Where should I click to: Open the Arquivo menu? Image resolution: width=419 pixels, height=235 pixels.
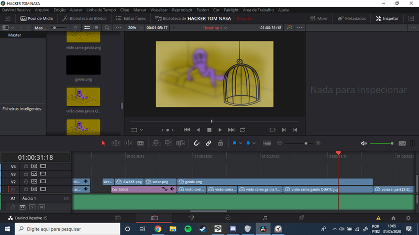coord(42,10)
